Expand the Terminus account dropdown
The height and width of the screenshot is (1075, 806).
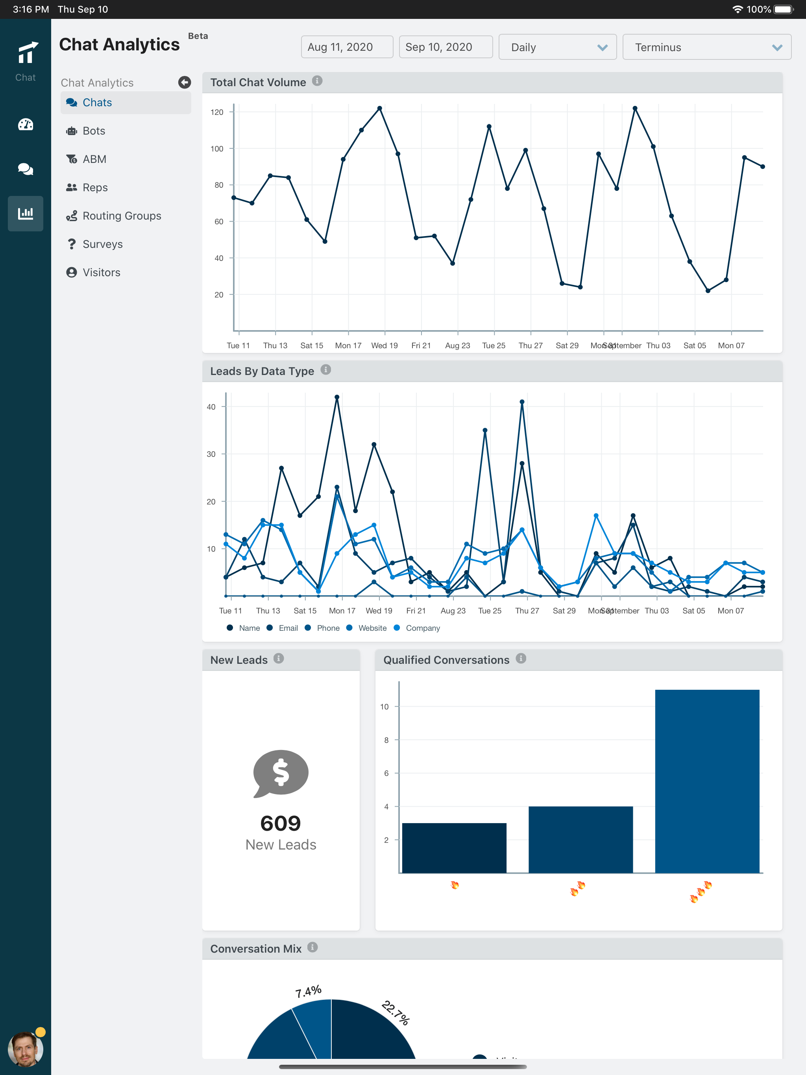[706, 47]
